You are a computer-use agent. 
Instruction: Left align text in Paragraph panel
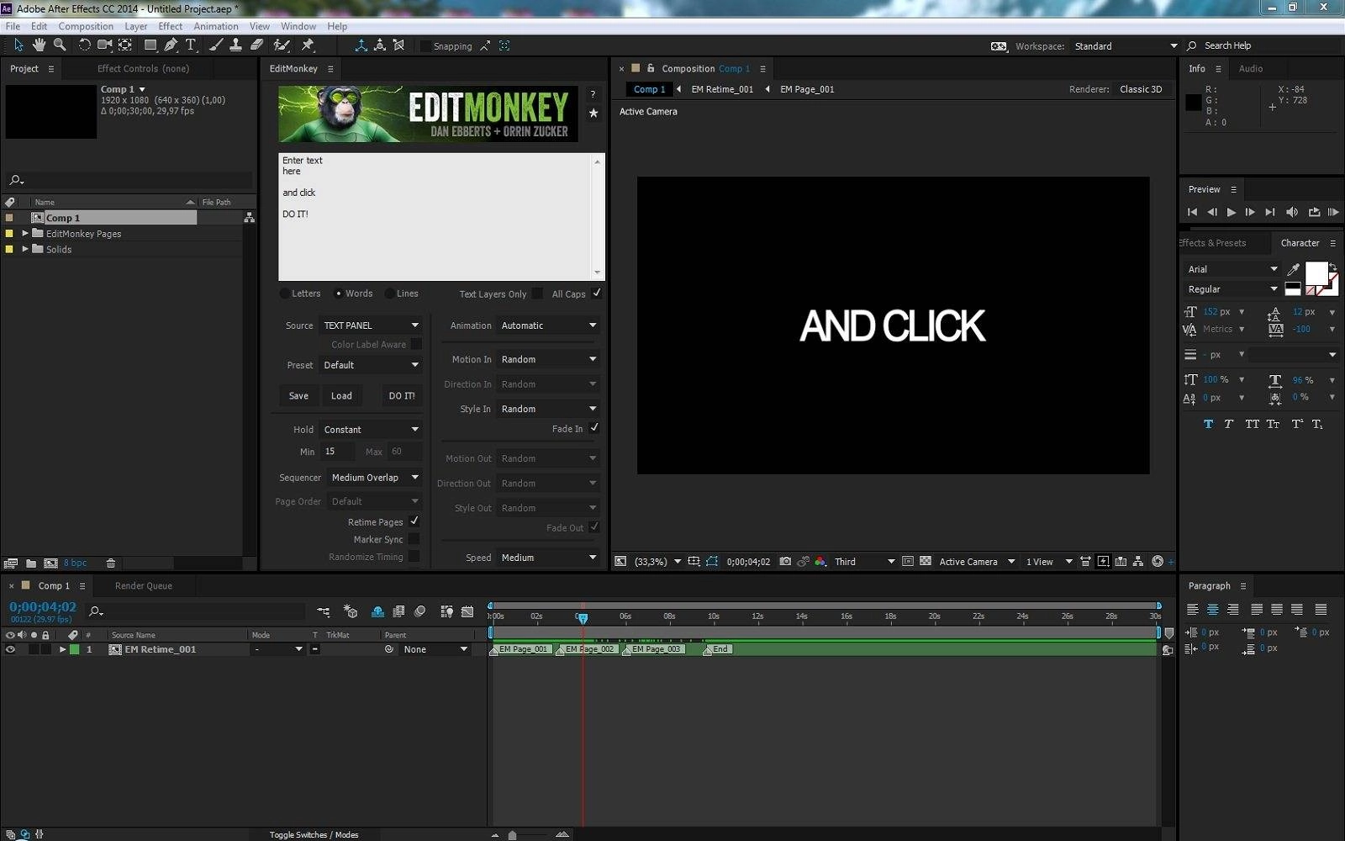pyautogui.click(x=1192, y=609)
